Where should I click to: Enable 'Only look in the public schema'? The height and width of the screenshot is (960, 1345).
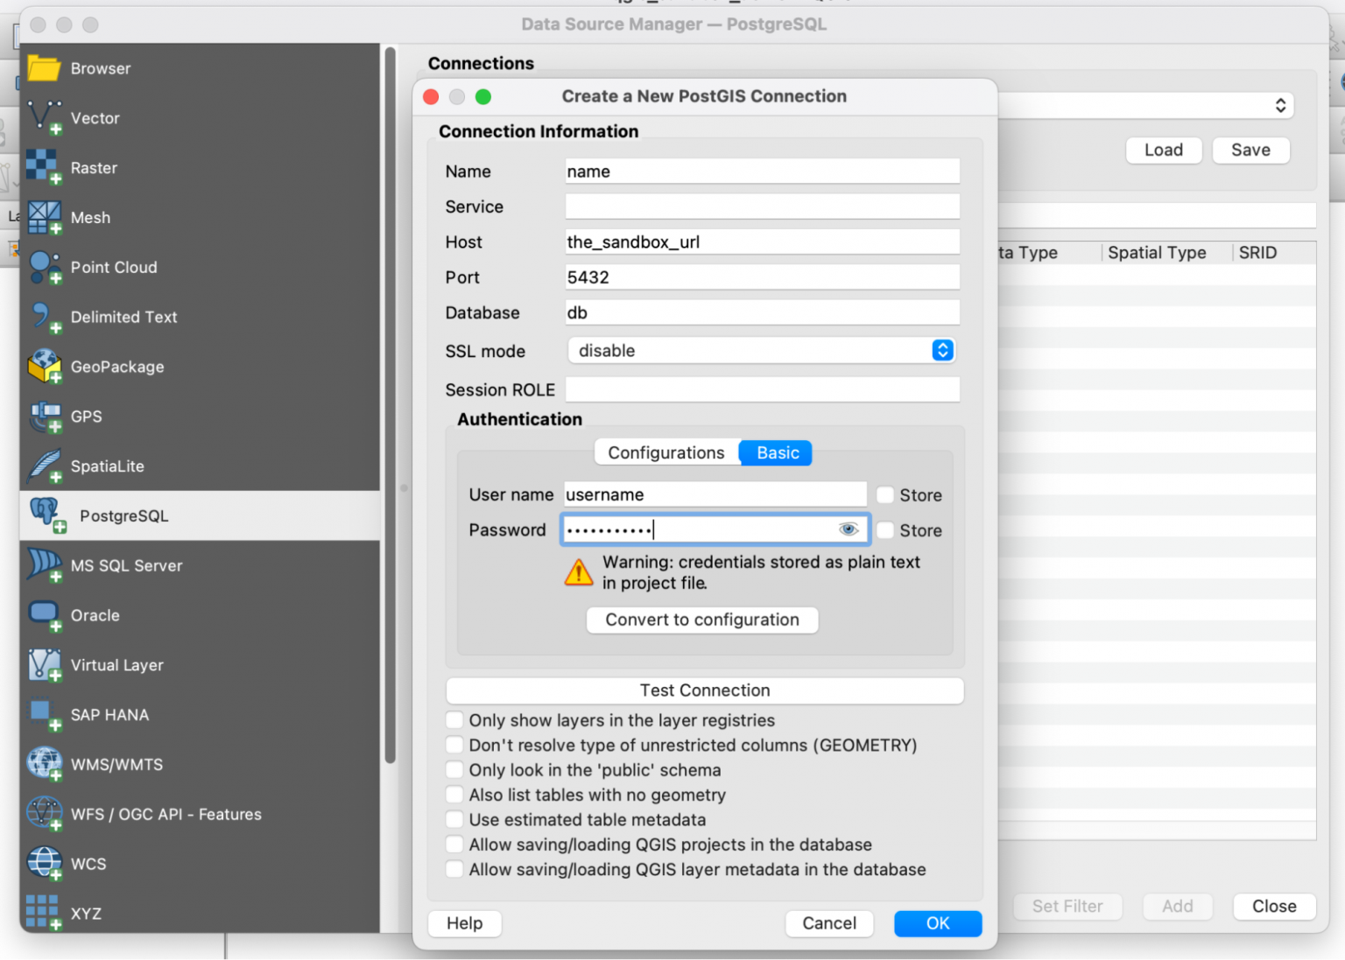coord(454,770)
